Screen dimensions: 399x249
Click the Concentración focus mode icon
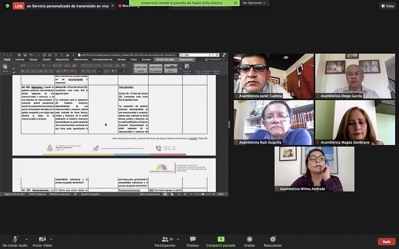142,194
